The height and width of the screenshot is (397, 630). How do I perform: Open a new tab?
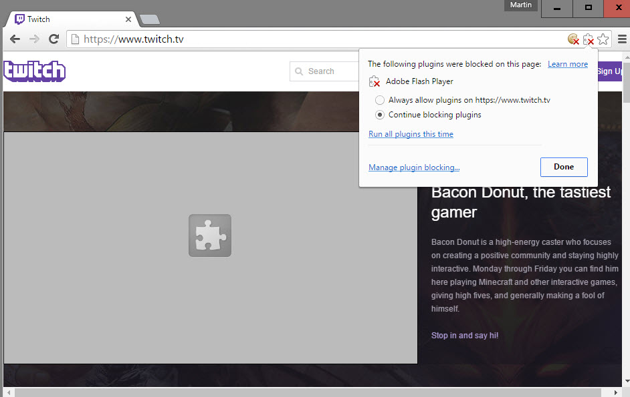click(x=149, y=19)
